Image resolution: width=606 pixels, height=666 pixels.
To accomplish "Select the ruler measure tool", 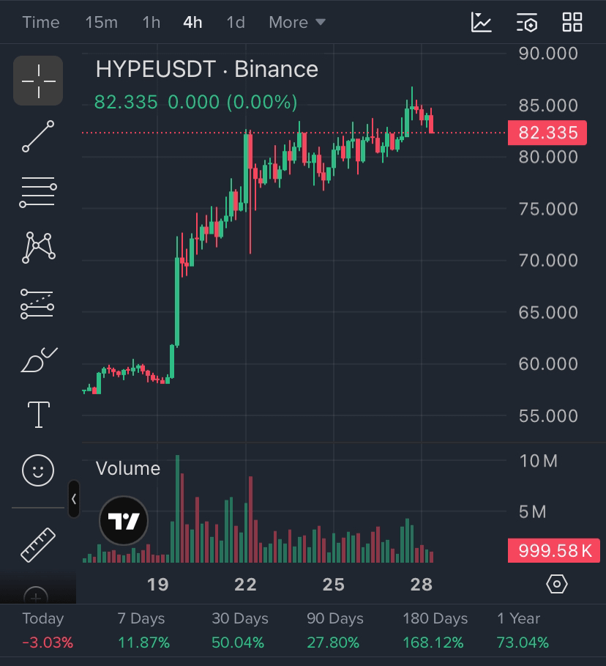I will click(x=38, y=545).
